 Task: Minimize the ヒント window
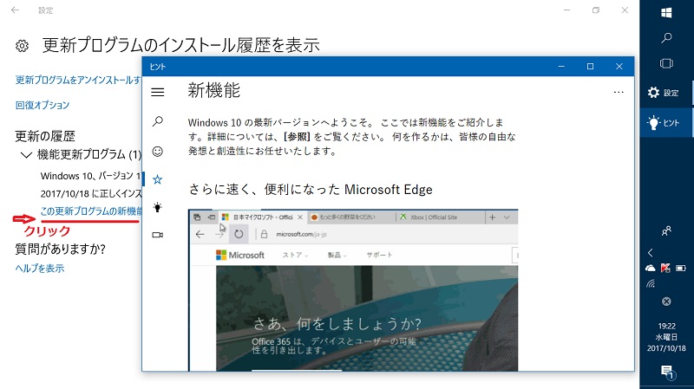click(x=561, y=67)
